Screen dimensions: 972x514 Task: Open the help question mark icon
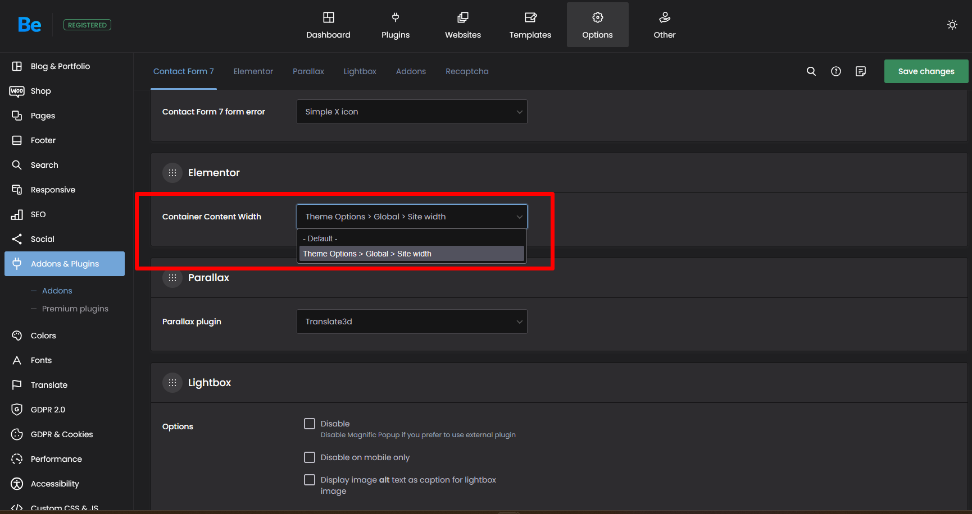pos(835,71)
